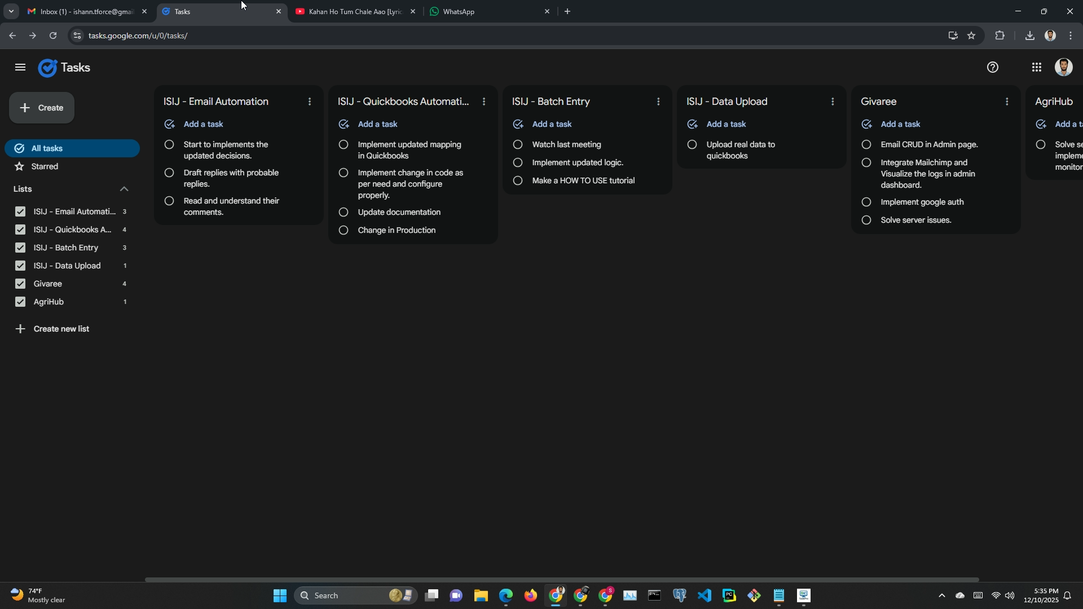Click the bookmark star icon in address bar
Image resolution: width=1083 pixels, height=609 pixels.
(971, 36)
